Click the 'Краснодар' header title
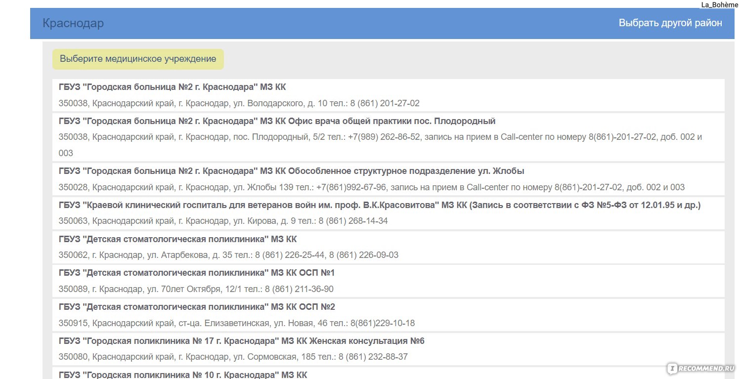Viewport: 740px width, 379px height. point(73,23)
